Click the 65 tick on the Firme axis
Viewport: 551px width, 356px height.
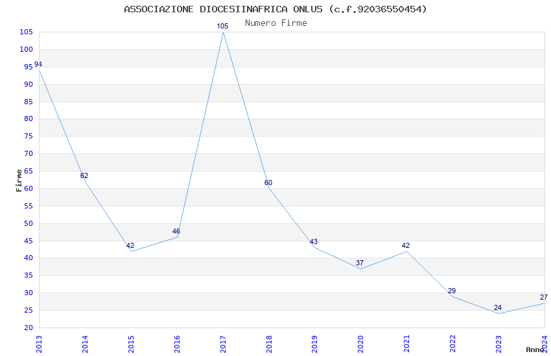pos(29,171)
